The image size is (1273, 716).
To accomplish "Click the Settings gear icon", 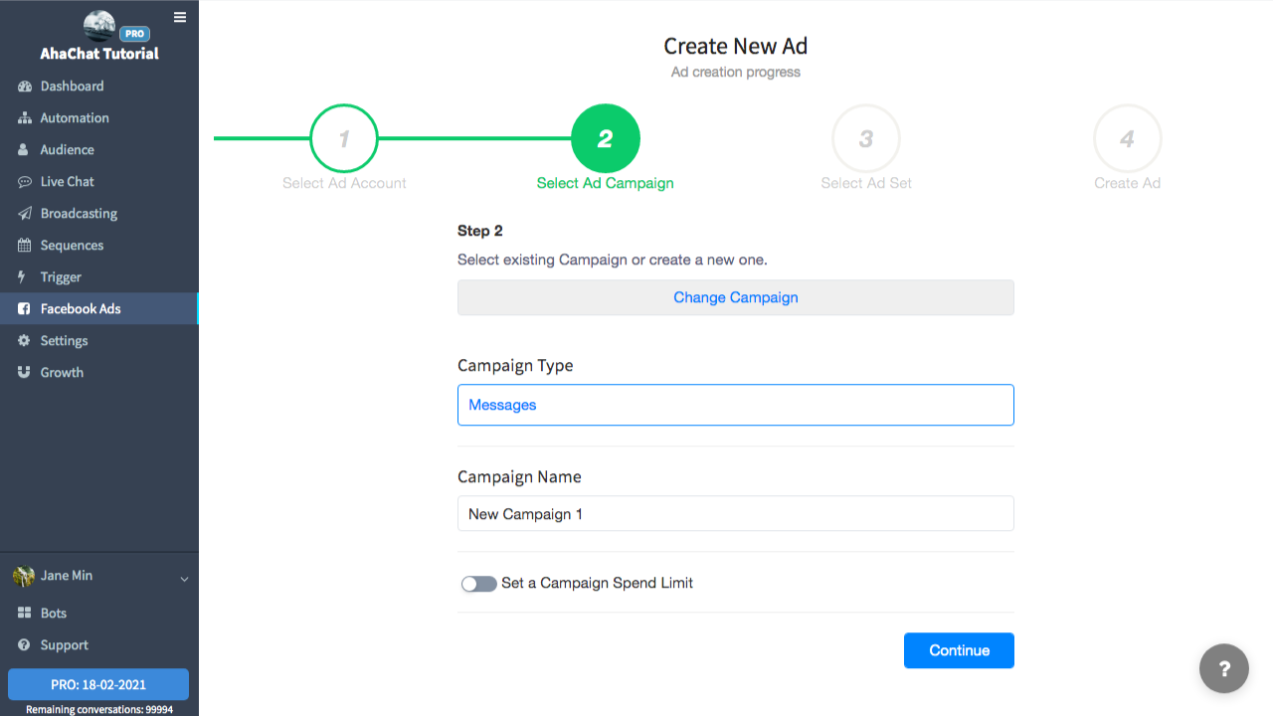I will pyautogui.click(x=25, y=341).
